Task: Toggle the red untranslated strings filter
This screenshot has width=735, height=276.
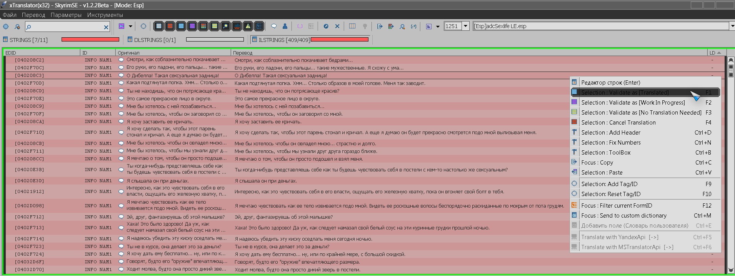Action: click(170, 26)
